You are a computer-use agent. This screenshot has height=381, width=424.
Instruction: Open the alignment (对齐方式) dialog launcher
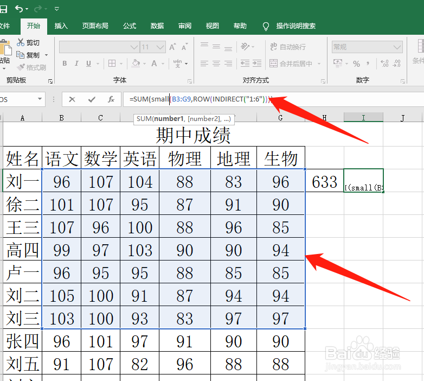(x=323, y=81)
